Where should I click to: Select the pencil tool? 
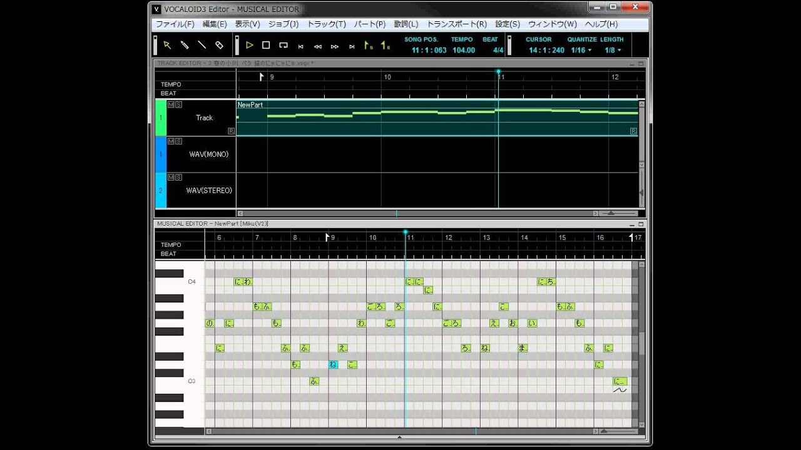coord(185,45)
